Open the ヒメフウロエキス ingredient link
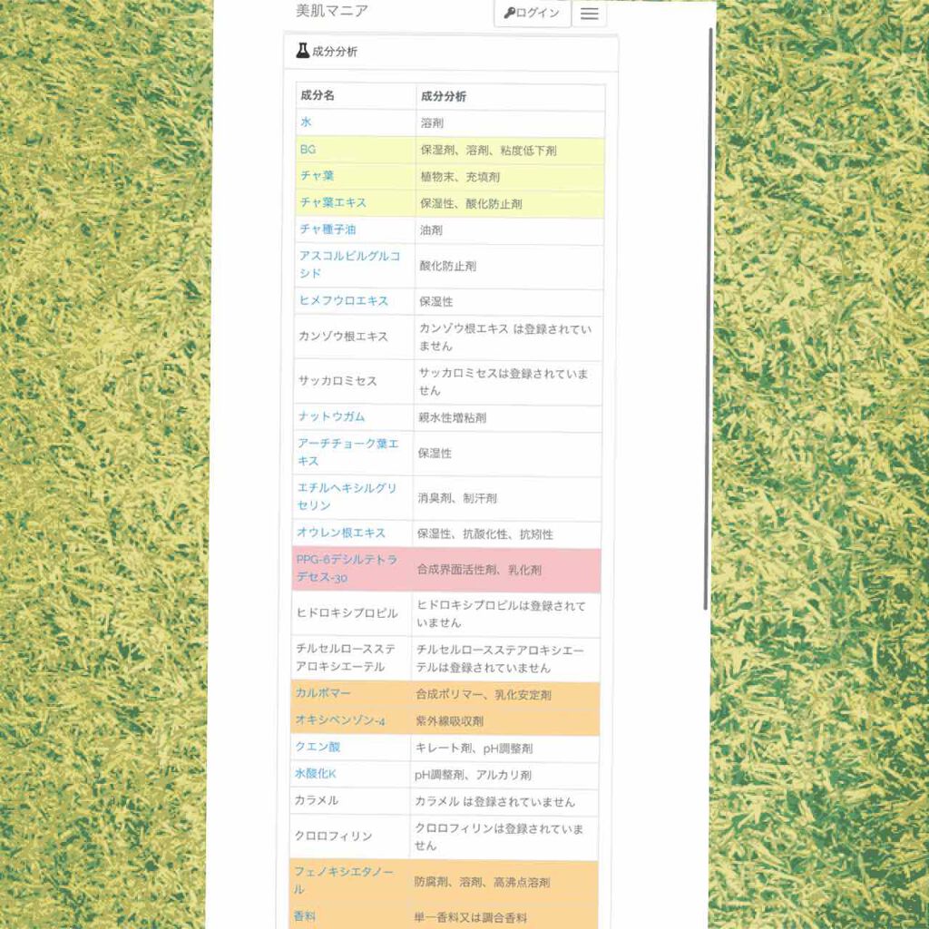Viewport: 929px width, 929px height. 343,300
